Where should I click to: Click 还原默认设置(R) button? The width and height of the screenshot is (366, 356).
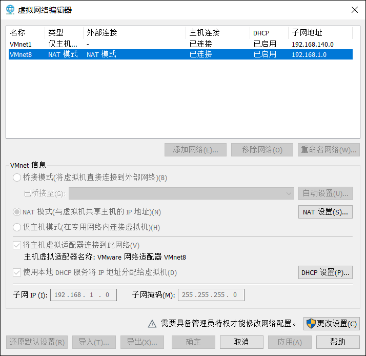tap(37, 342)
